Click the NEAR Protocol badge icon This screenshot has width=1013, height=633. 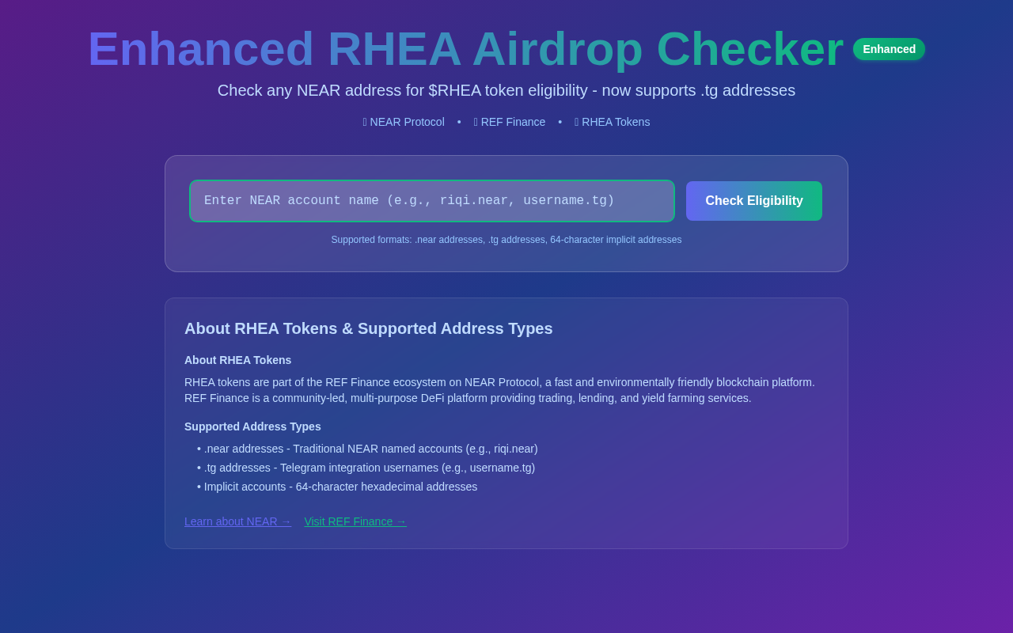(366, 122)
